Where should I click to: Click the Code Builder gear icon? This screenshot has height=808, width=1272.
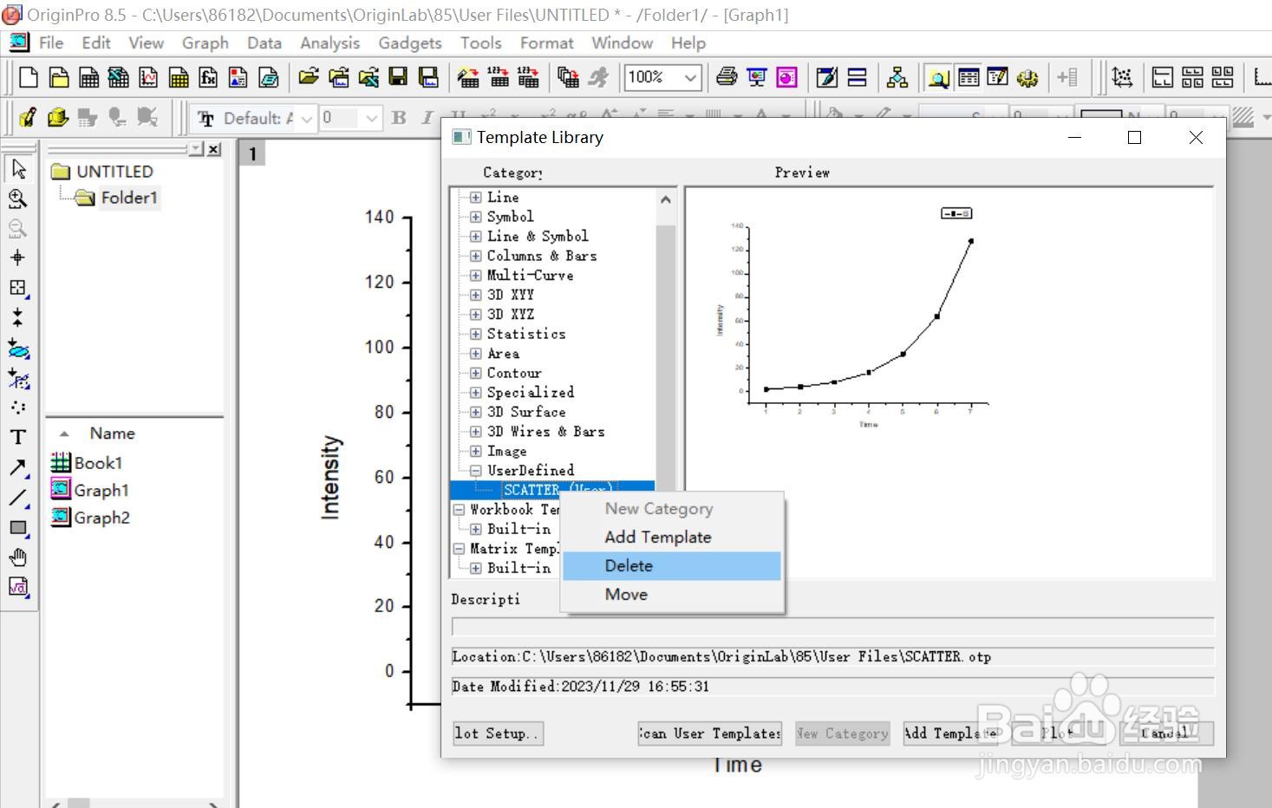pos(1027,78)
